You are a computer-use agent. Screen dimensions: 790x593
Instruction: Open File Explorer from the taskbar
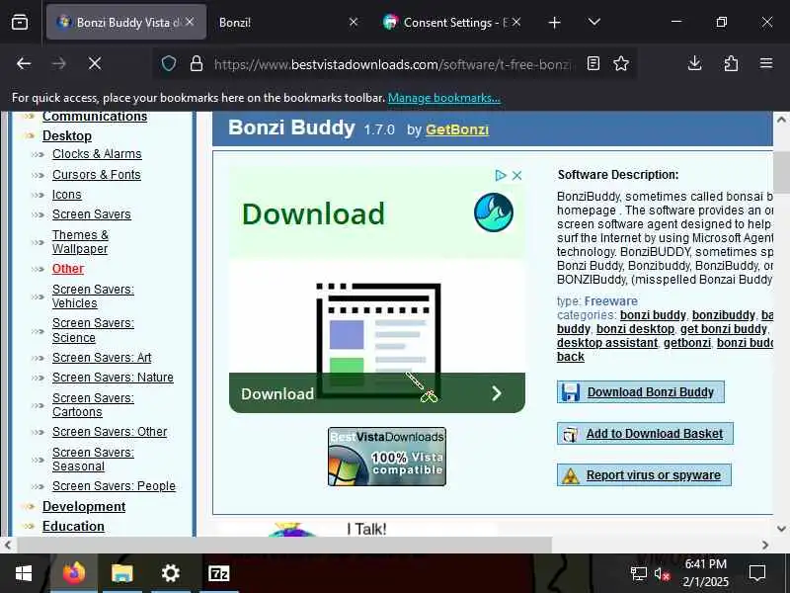click(x=121, y=573)
